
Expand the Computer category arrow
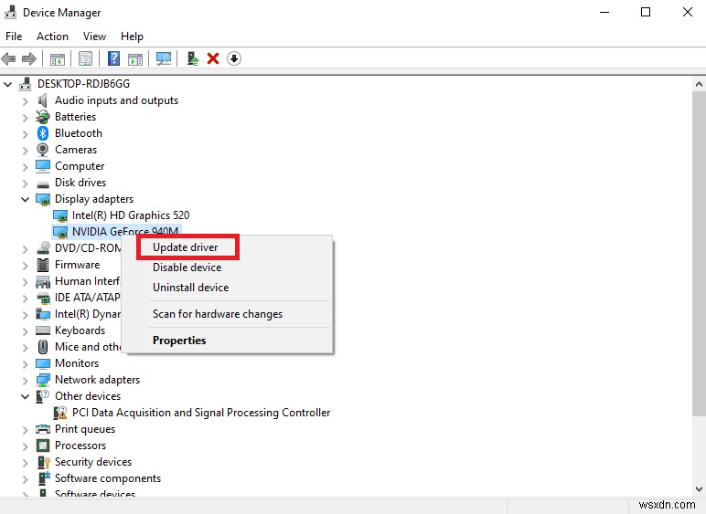tap(26, 167)
